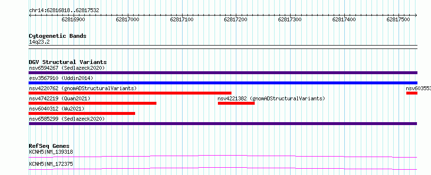Open gene KCNH5|NM_172375 label

click(51, 164)
